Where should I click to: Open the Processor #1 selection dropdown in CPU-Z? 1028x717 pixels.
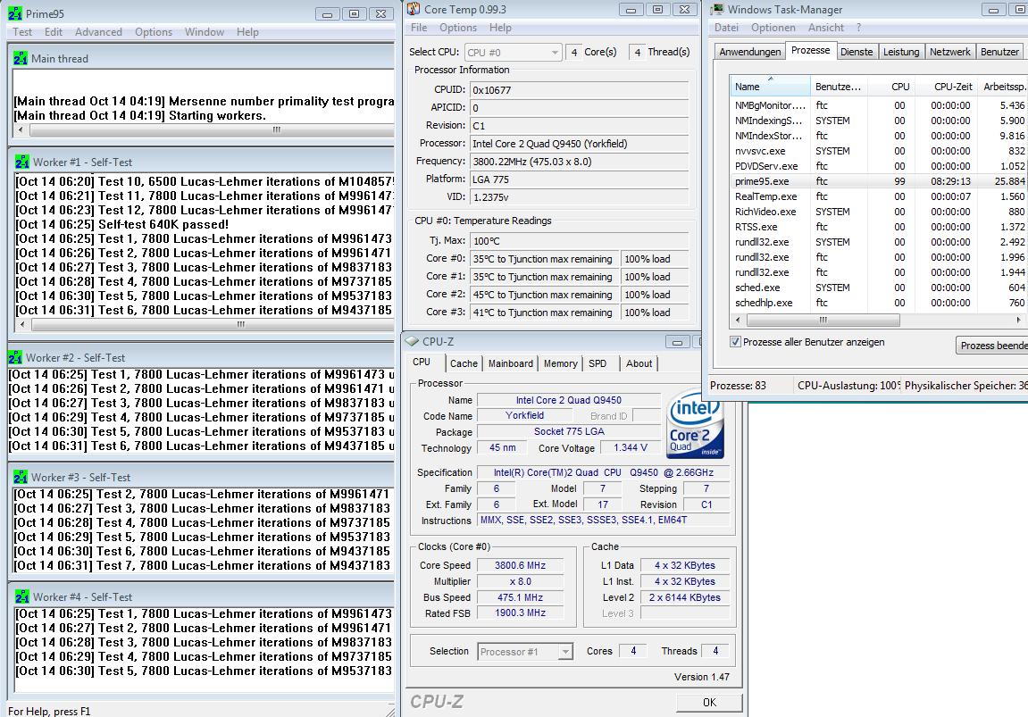pos(525,652)
